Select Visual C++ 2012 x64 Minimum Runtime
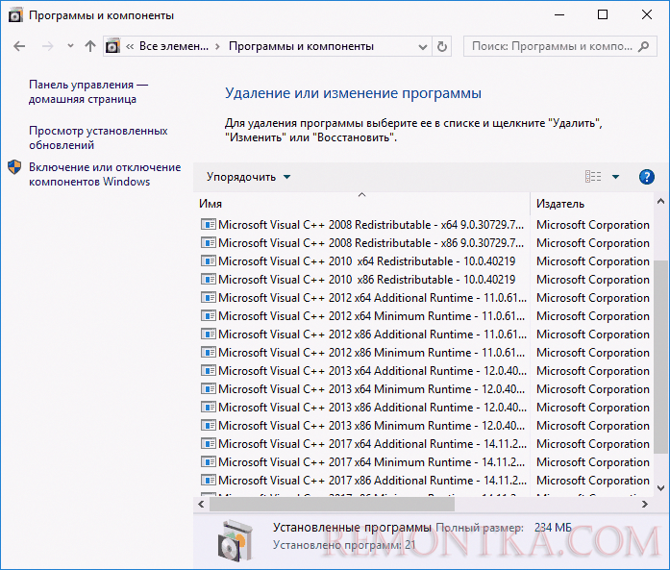This screenshot has width=670, height=570. (425, 316)
